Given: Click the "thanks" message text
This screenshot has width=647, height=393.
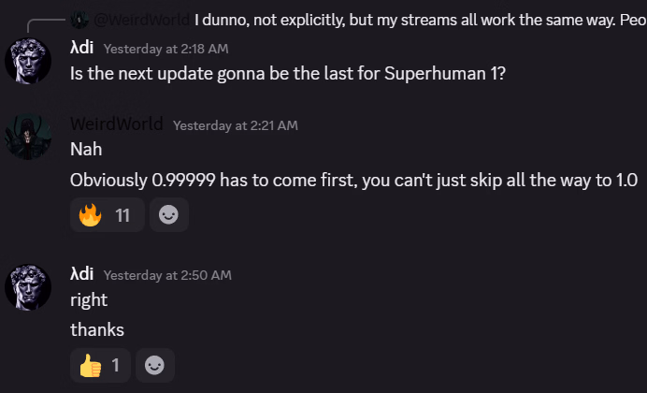Looking at the screenshot, I should 96,329.
